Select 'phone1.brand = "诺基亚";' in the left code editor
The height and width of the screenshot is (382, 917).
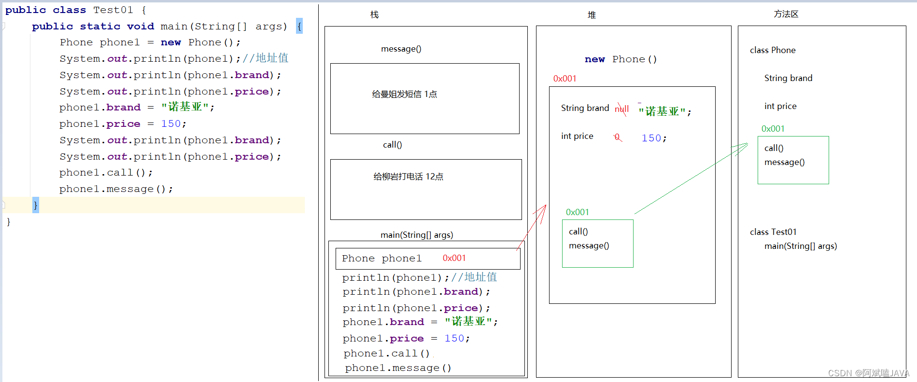click(137, 107)
